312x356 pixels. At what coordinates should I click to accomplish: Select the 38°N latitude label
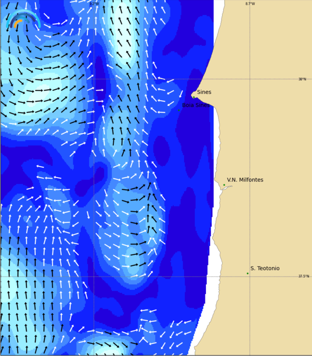coord(302,79)
